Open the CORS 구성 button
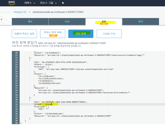The height and width of the screenshot is (126, 165). (109, 34)
